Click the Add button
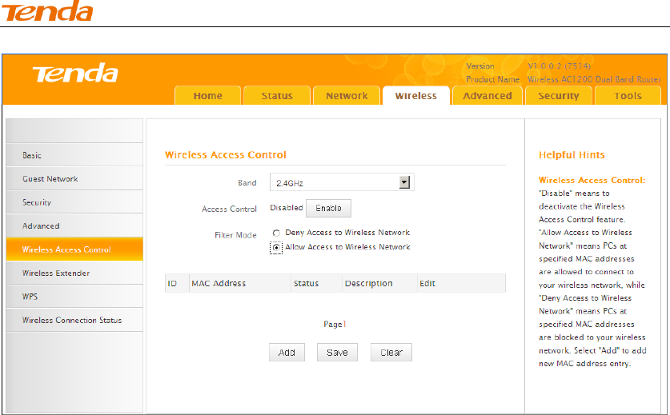Screen dimensions: 670x415 tap(287, 353)
